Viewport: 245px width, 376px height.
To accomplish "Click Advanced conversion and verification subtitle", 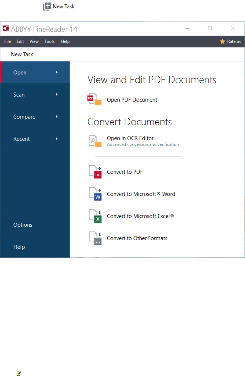I will point(143,144).
